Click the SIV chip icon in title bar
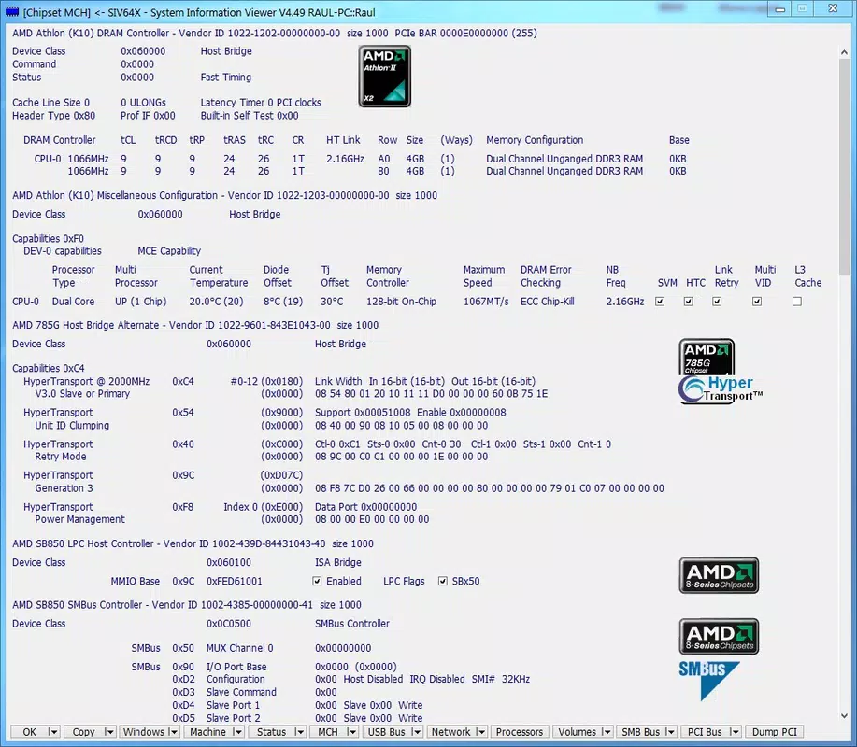This screenshot has height=747, width=857. pyautogui.click(x=12, y=11)
